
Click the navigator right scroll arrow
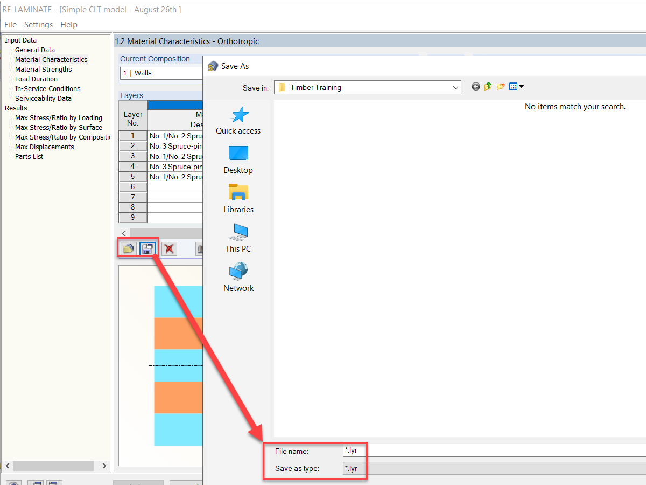point(104,466)
